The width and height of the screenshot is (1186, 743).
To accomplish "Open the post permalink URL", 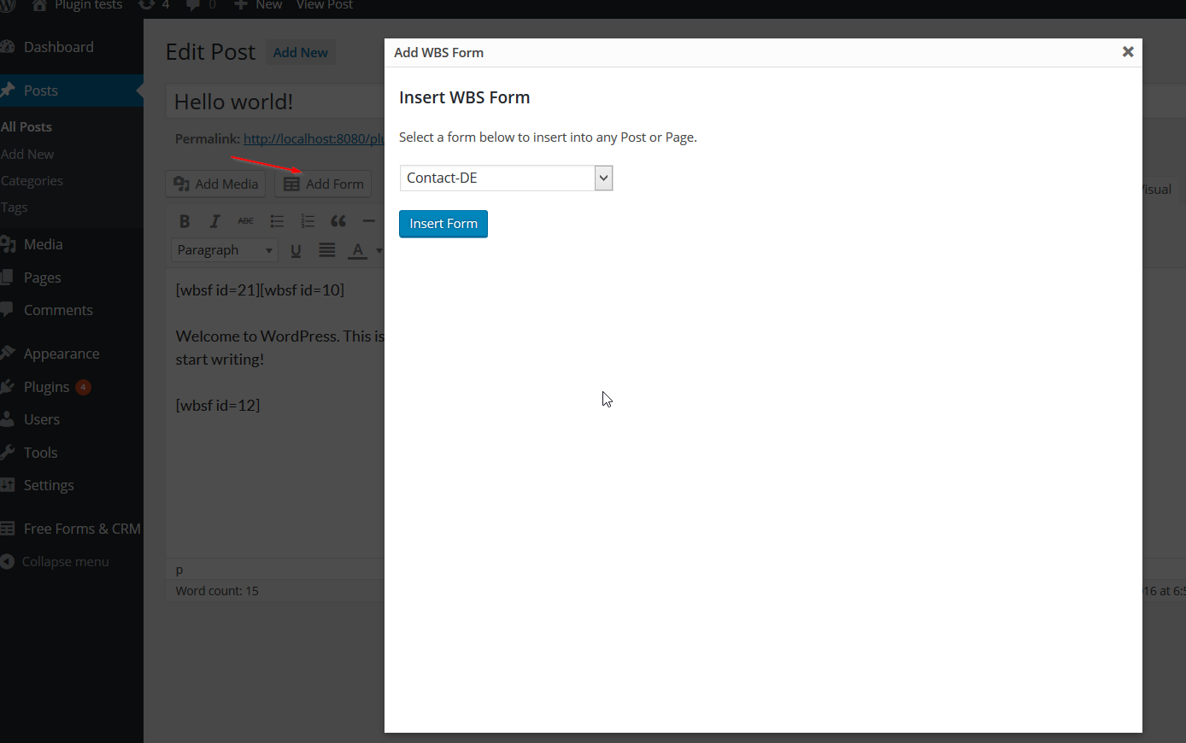I will 314,138.
